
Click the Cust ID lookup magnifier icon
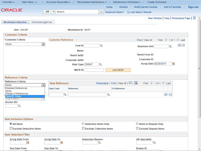coord(101,46)
